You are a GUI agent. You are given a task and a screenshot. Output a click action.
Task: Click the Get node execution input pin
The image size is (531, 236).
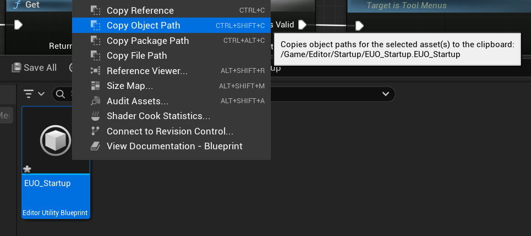[18, 25]
